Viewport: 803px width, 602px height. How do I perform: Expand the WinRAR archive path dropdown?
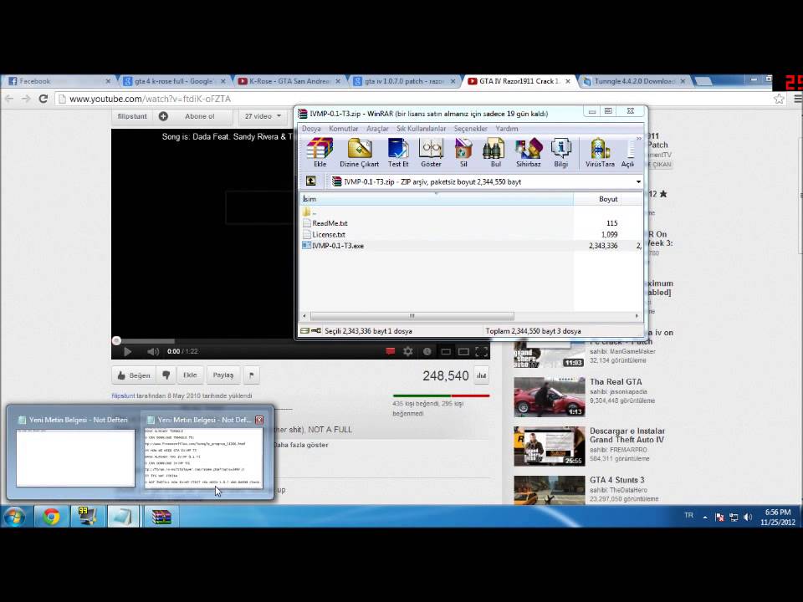click(638, 181)
